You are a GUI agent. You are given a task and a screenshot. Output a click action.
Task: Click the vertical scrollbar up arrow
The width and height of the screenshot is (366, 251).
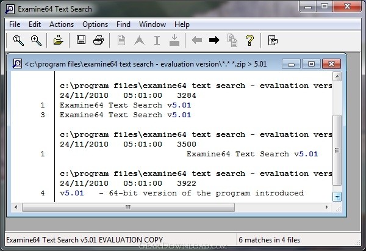(337, 76)
